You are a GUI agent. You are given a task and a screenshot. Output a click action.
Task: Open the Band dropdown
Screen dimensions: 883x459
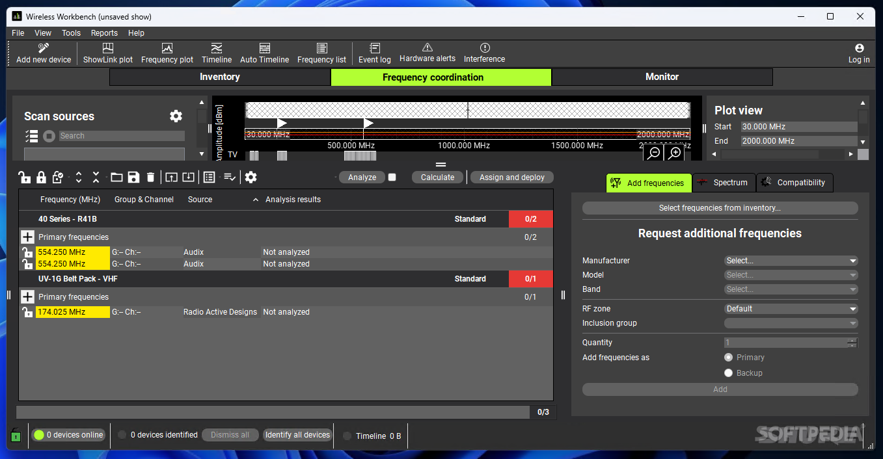[791, 289]
